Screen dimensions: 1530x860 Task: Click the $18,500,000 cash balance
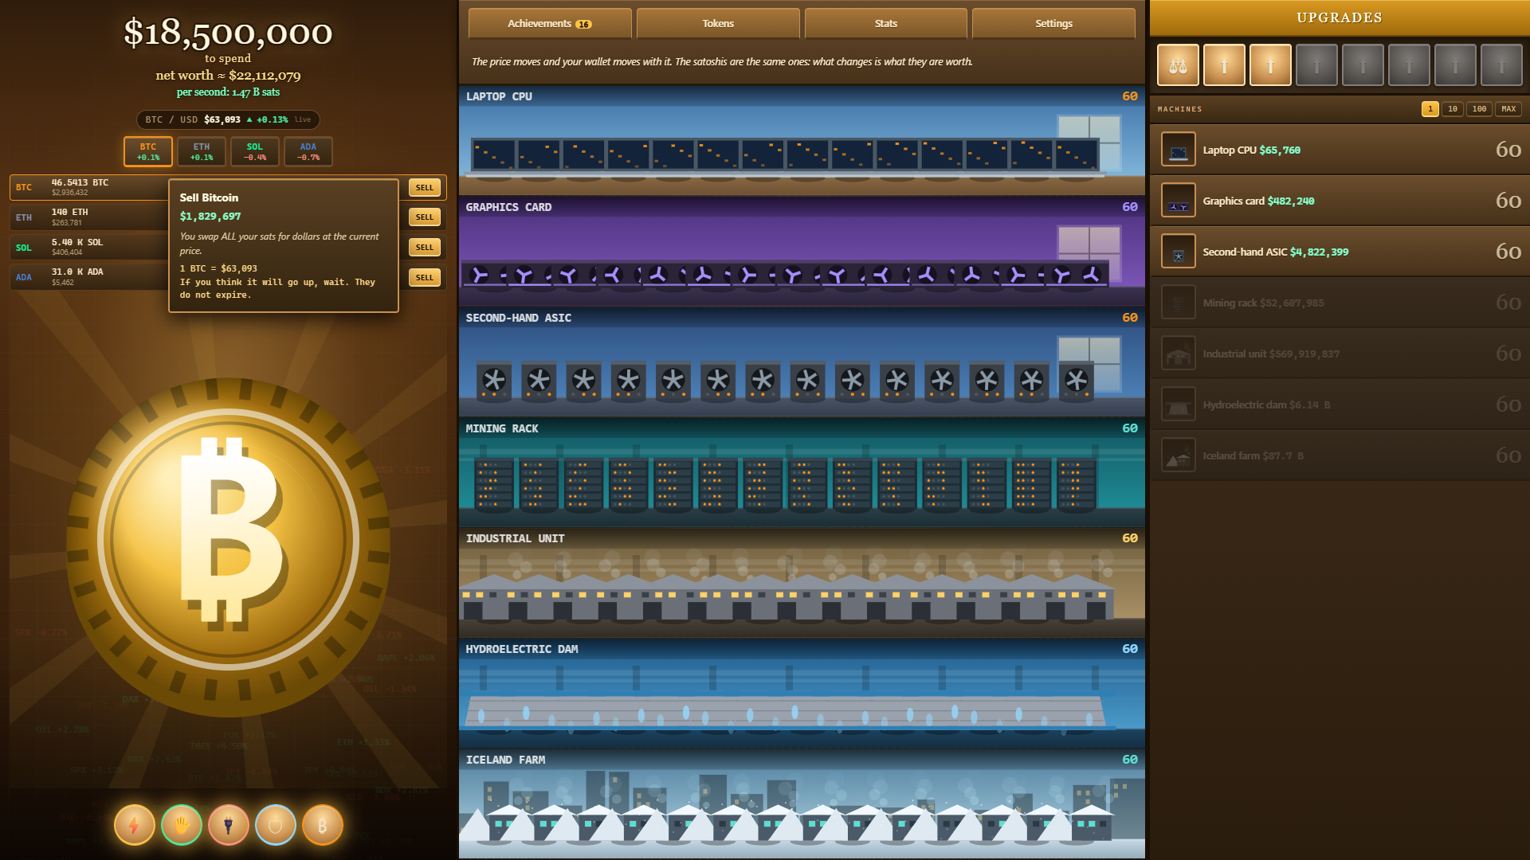click(x=228, y=33)
